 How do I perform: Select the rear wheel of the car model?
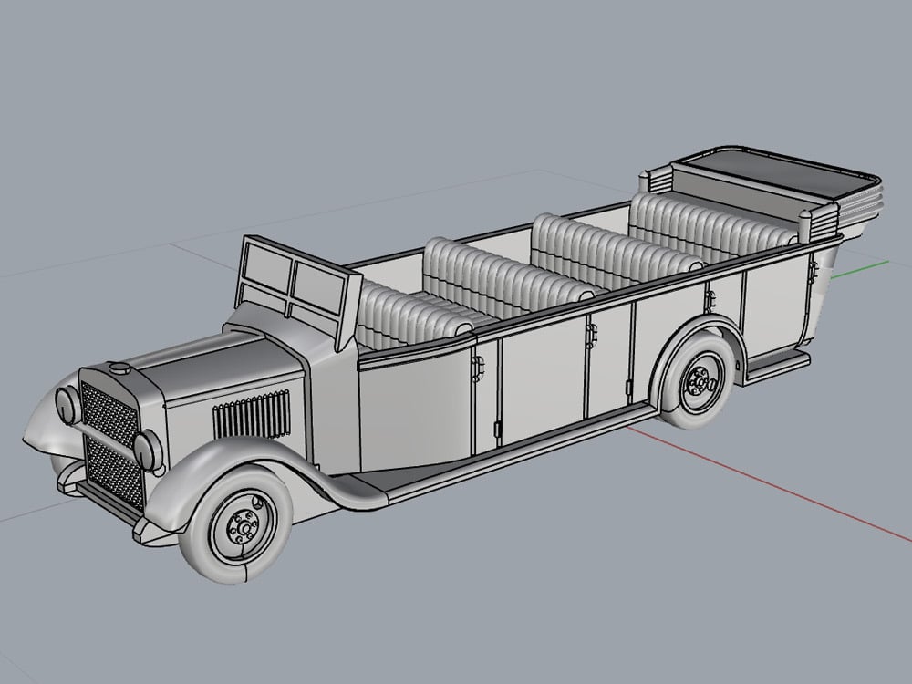(699, 382)
